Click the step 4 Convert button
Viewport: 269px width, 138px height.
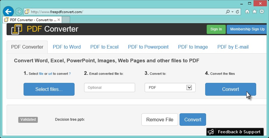(x=231, y=89)
